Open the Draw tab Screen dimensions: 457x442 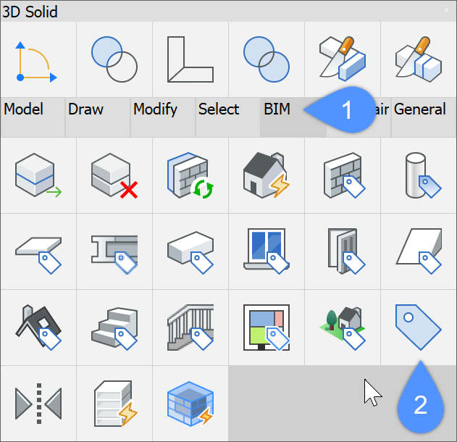pyautogui.click(x=86, y=110)
